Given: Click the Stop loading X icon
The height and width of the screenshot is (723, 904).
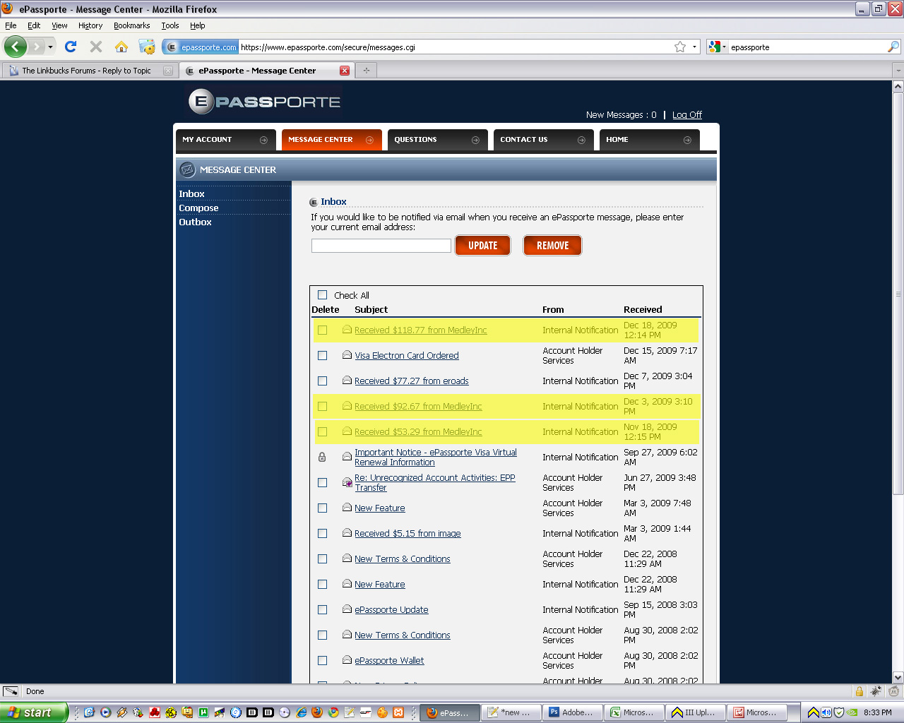Looking at the screenshot, I should pyautogui.click(x=96, y=47).
